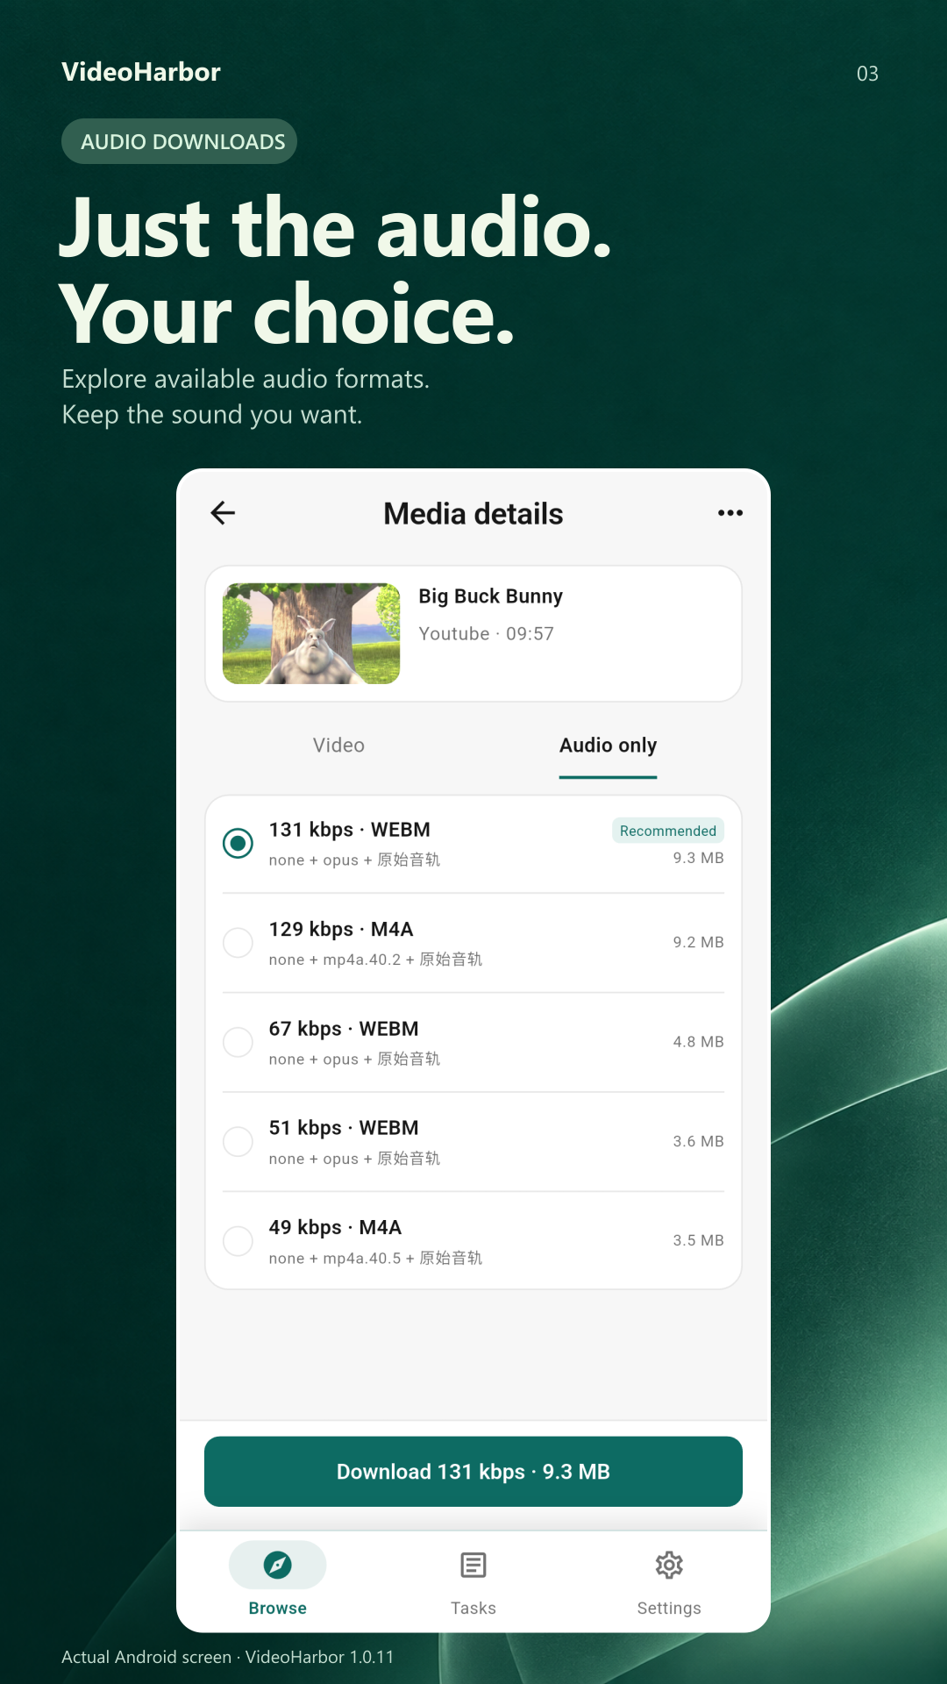947x1684 pixels.
Task: Click the 9.2 MB size value
Action: pos(699,942)
